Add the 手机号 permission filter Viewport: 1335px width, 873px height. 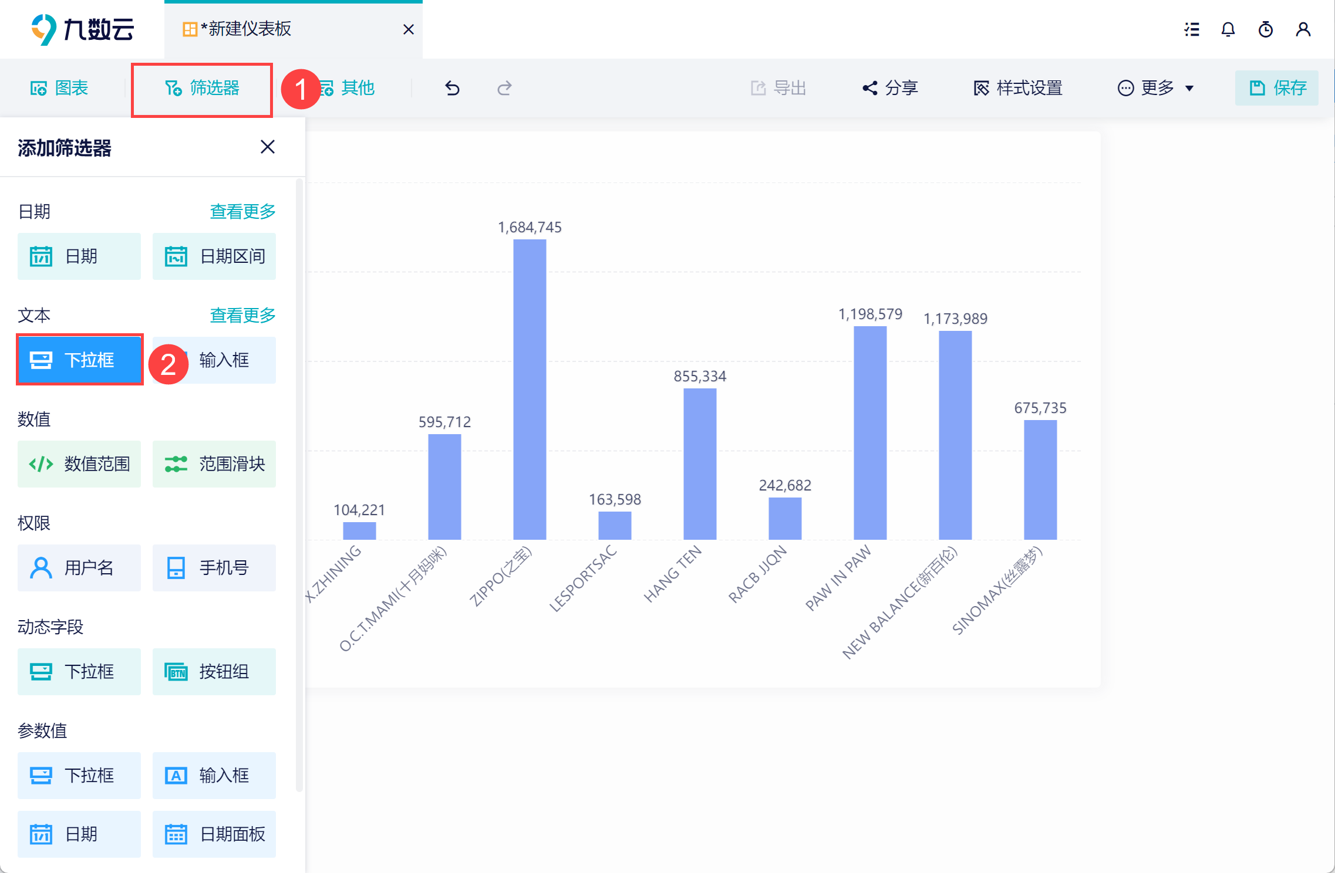(214, 568)
